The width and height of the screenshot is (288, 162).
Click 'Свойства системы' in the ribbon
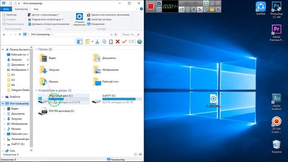(99, 19)
